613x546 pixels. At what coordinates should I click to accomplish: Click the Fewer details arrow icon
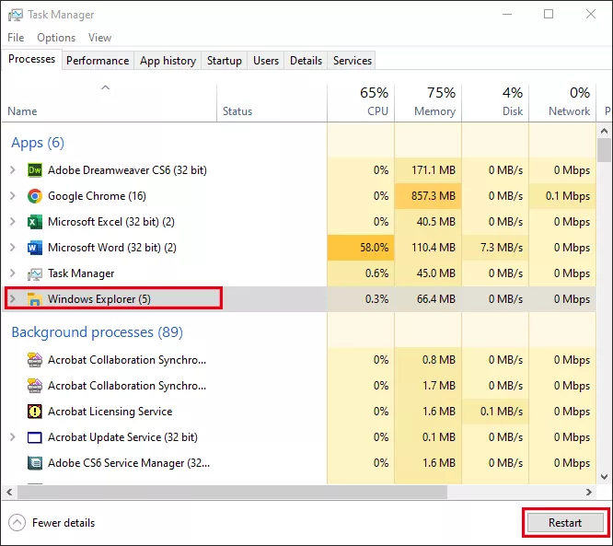pos(17,523)
